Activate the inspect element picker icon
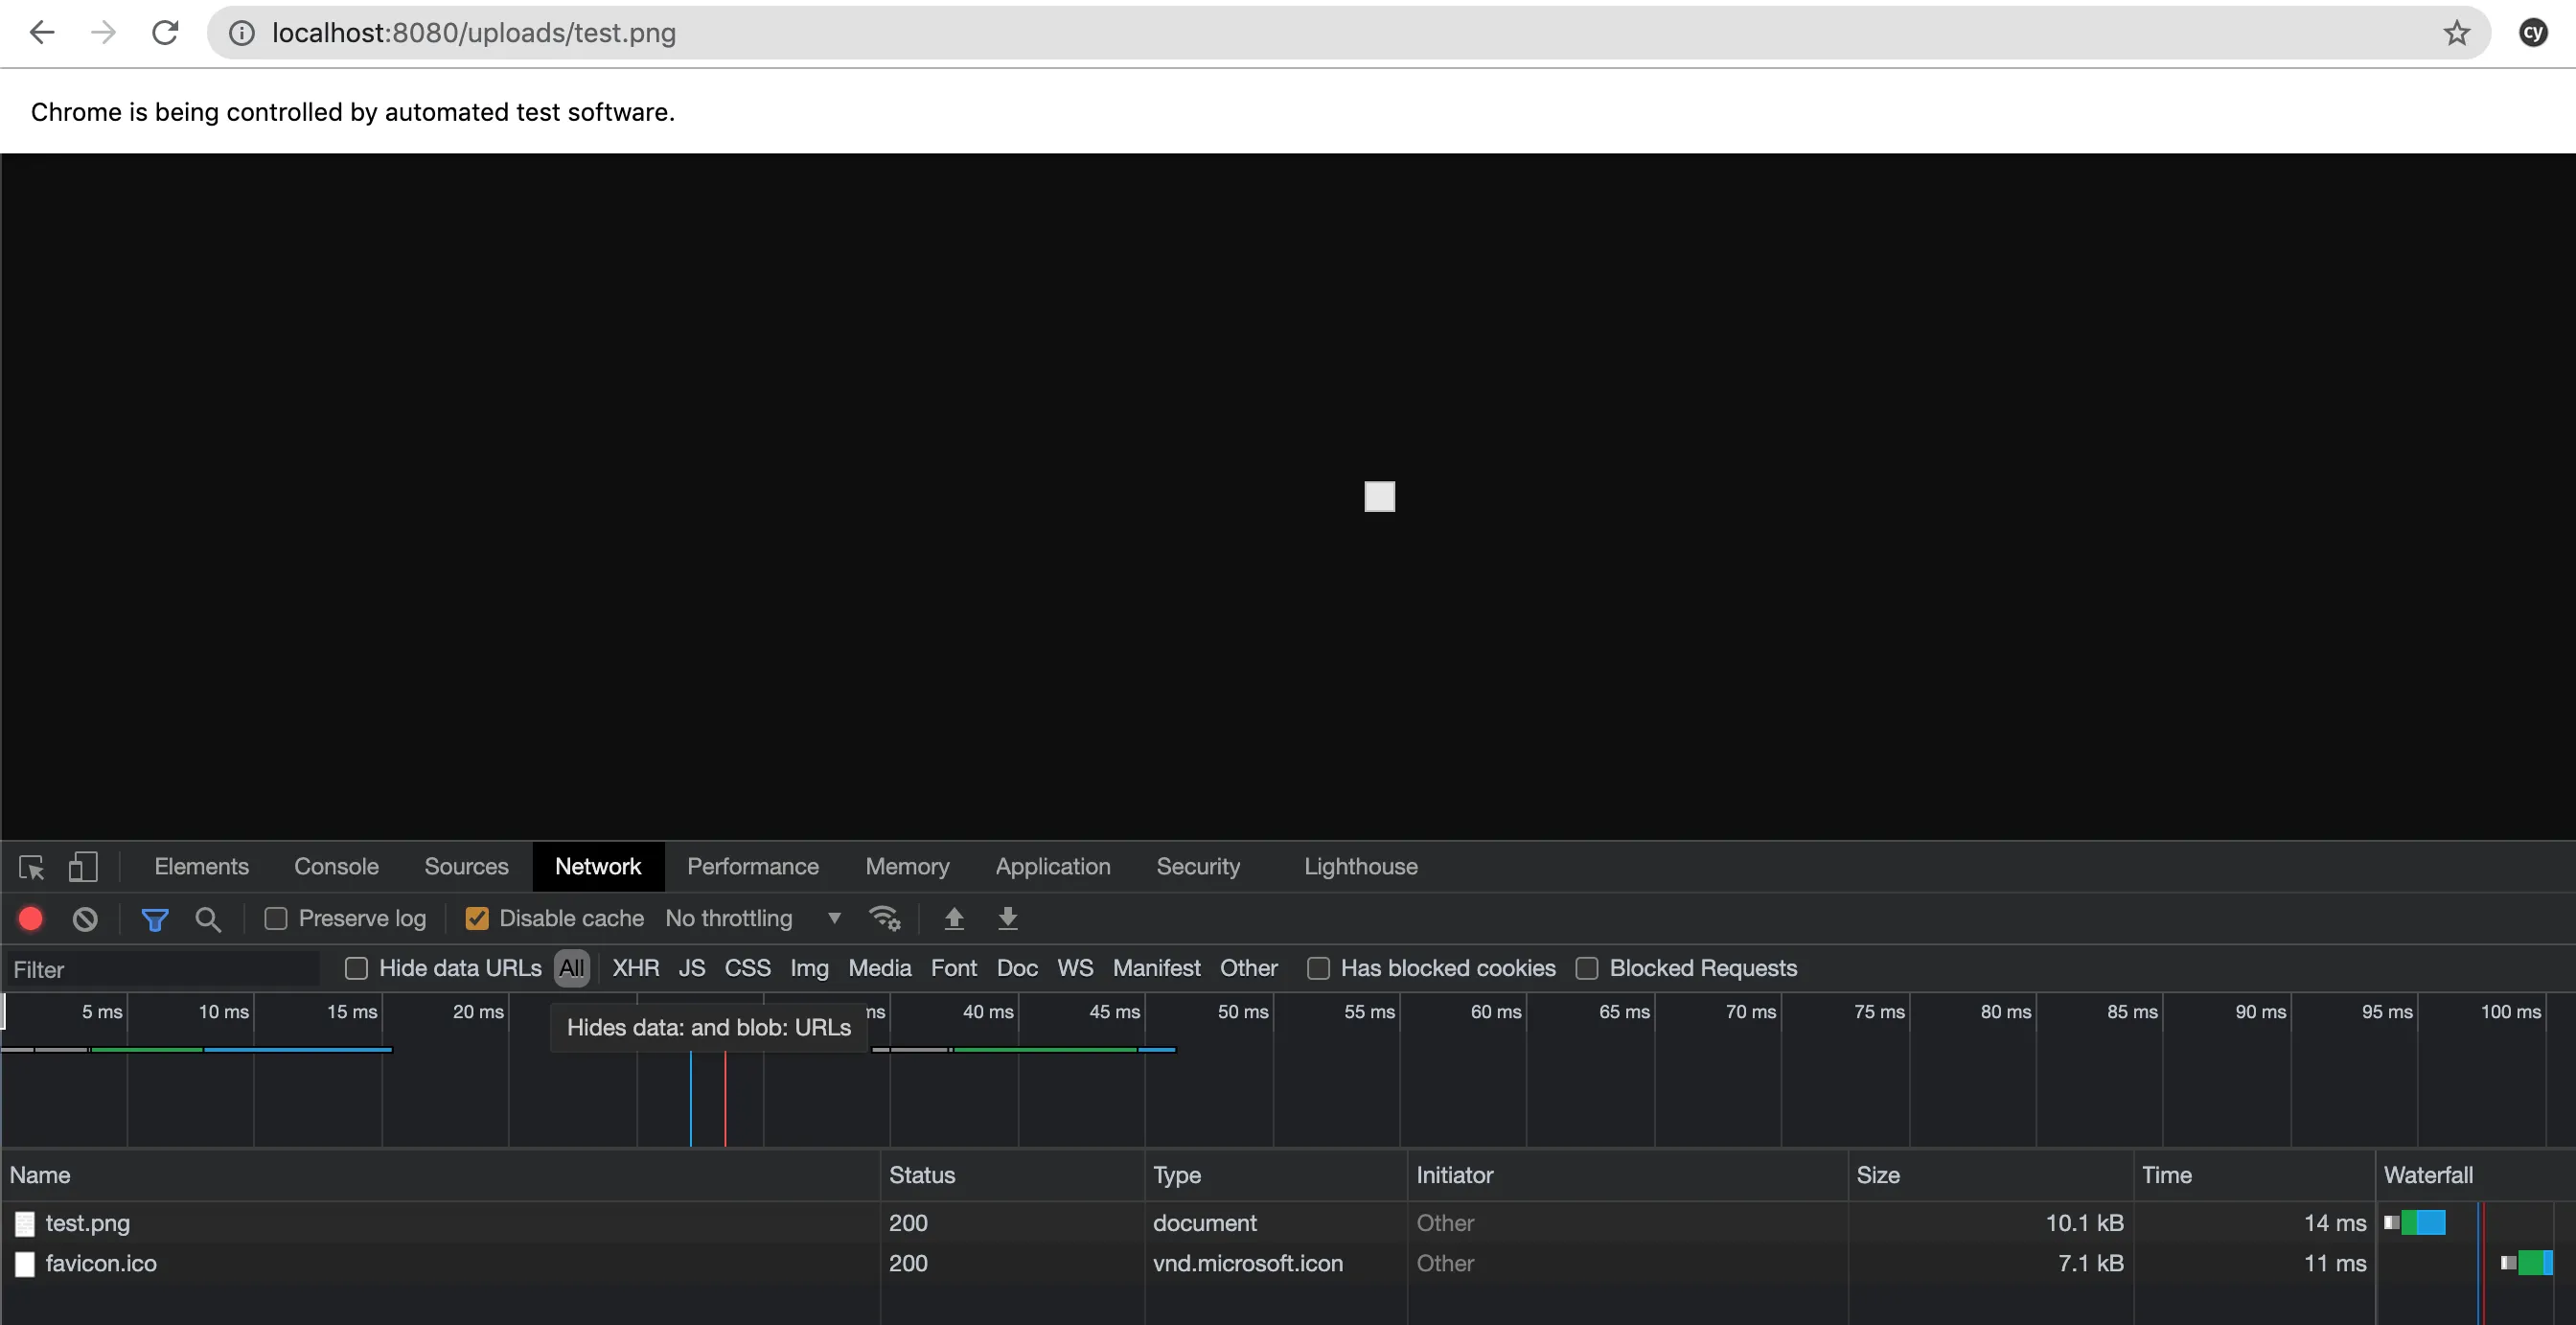 point(31,867)
